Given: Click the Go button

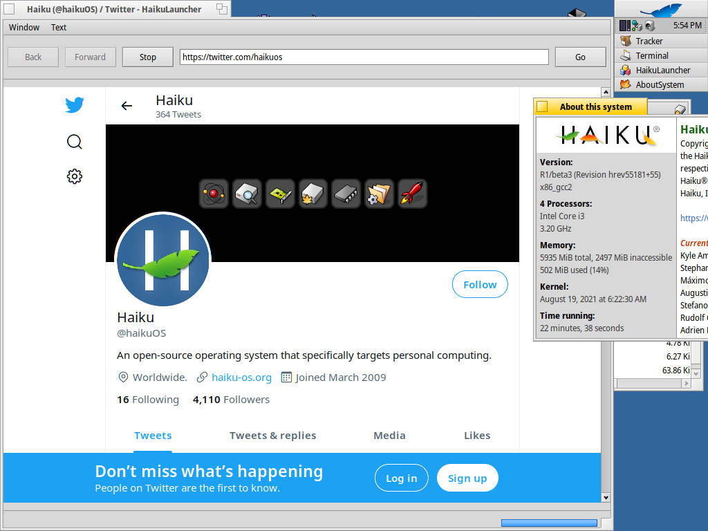Looking at the screenshot, I should pyautogui.click(x=580, y=57).
